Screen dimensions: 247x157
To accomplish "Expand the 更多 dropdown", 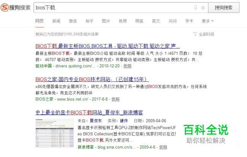I will coord(207,21).
